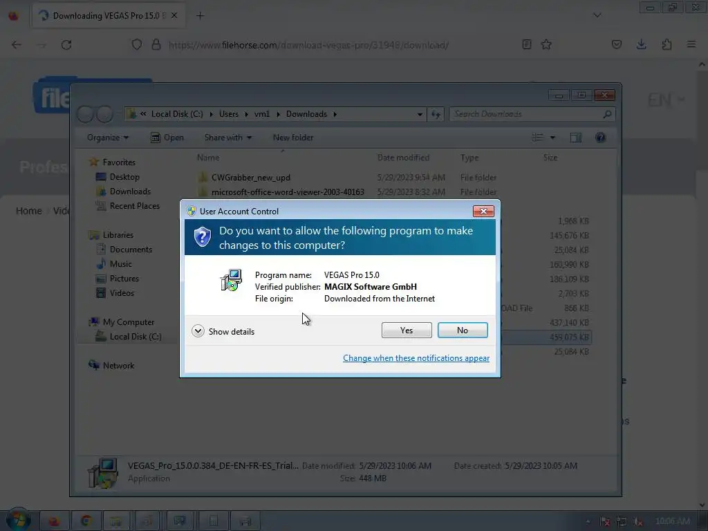Open the 'Share with' dropdown in Explorer
This screenshot has width=708, height=531.
click(228, 138)
